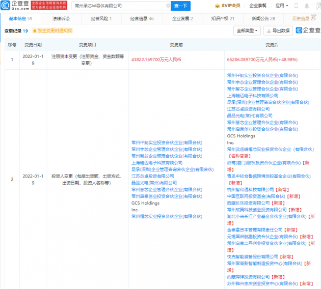The width and height of the screenshot is (321, 289).
Task: Open the notification bell in the header
Action: (307, 6)
